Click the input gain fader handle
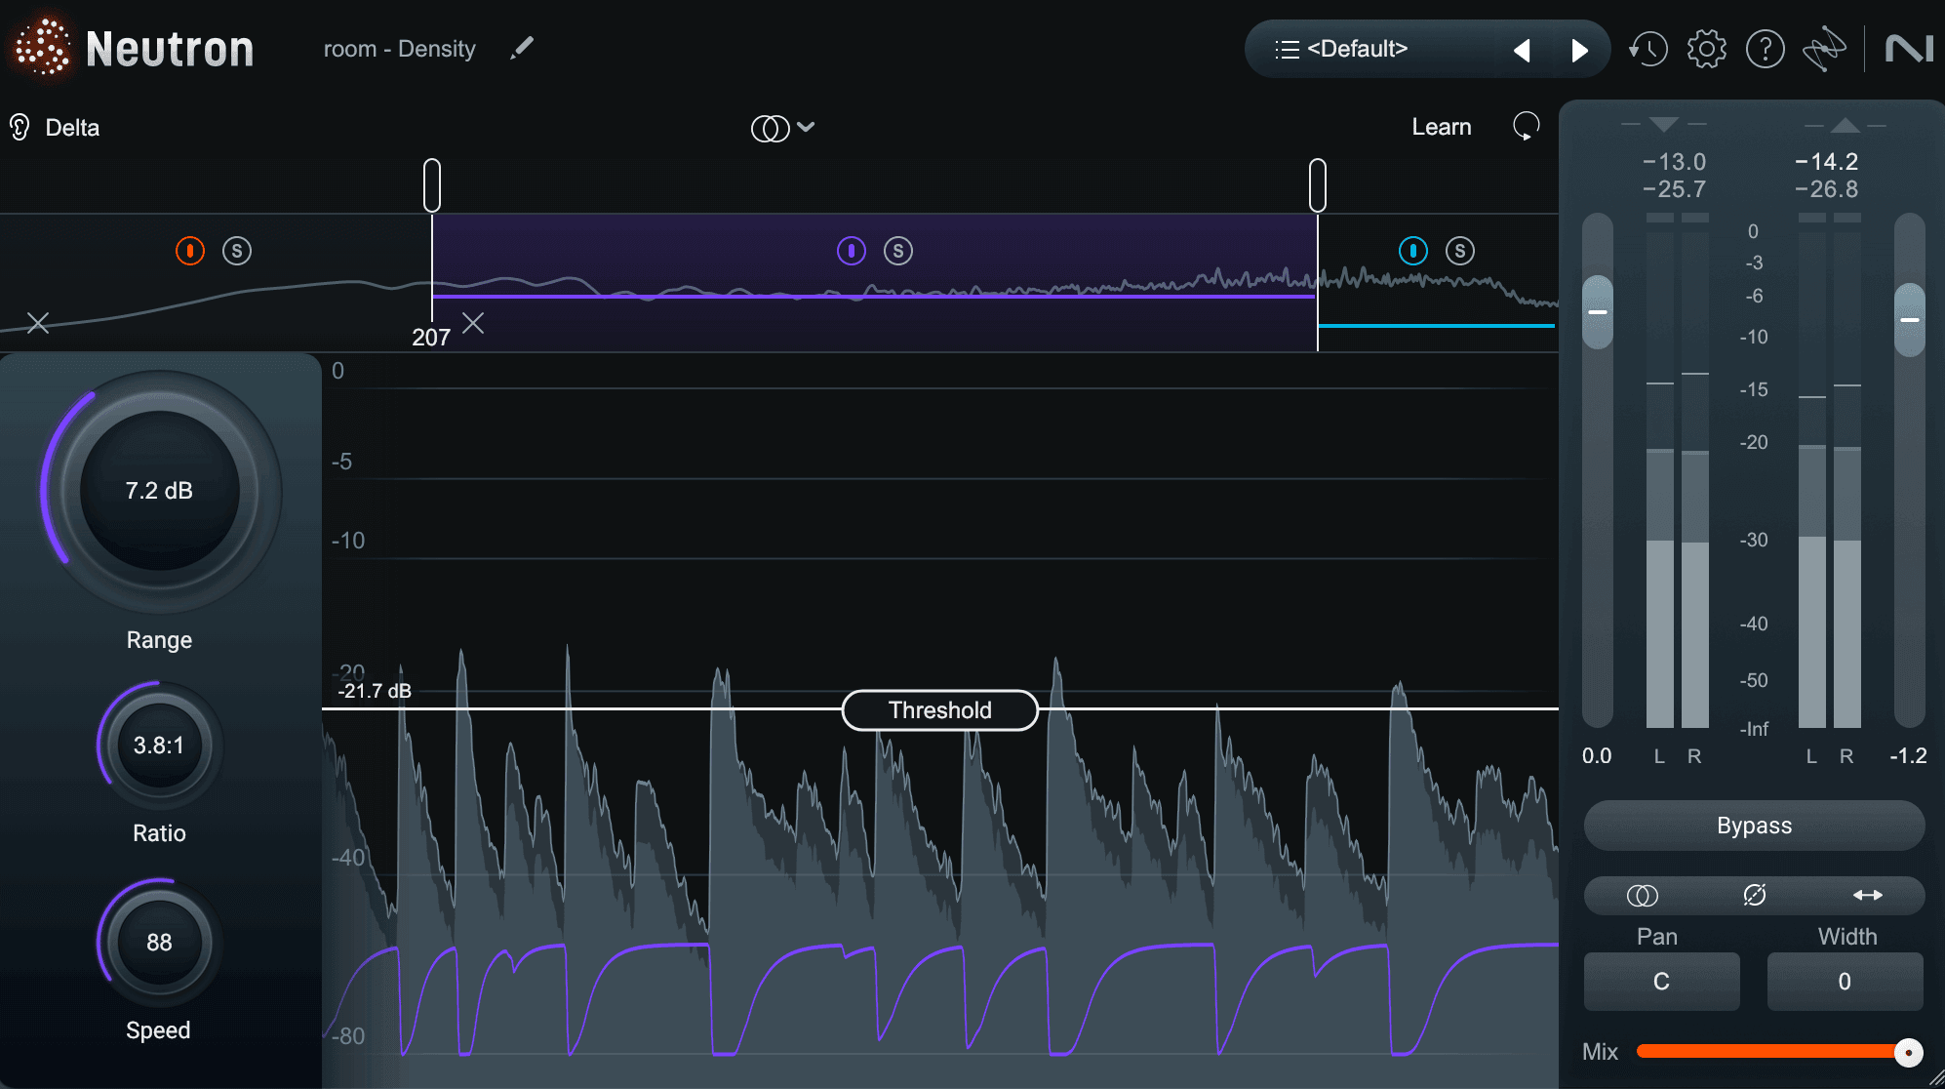The image size is (1945, 1089). 1598,312
